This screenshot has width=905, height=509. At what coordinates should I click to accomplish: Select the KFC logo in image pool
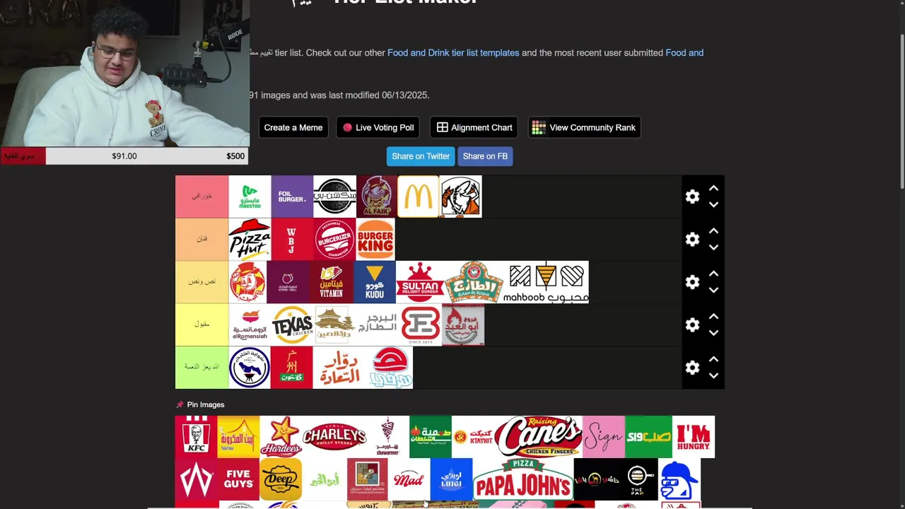[x=196, y=437]
